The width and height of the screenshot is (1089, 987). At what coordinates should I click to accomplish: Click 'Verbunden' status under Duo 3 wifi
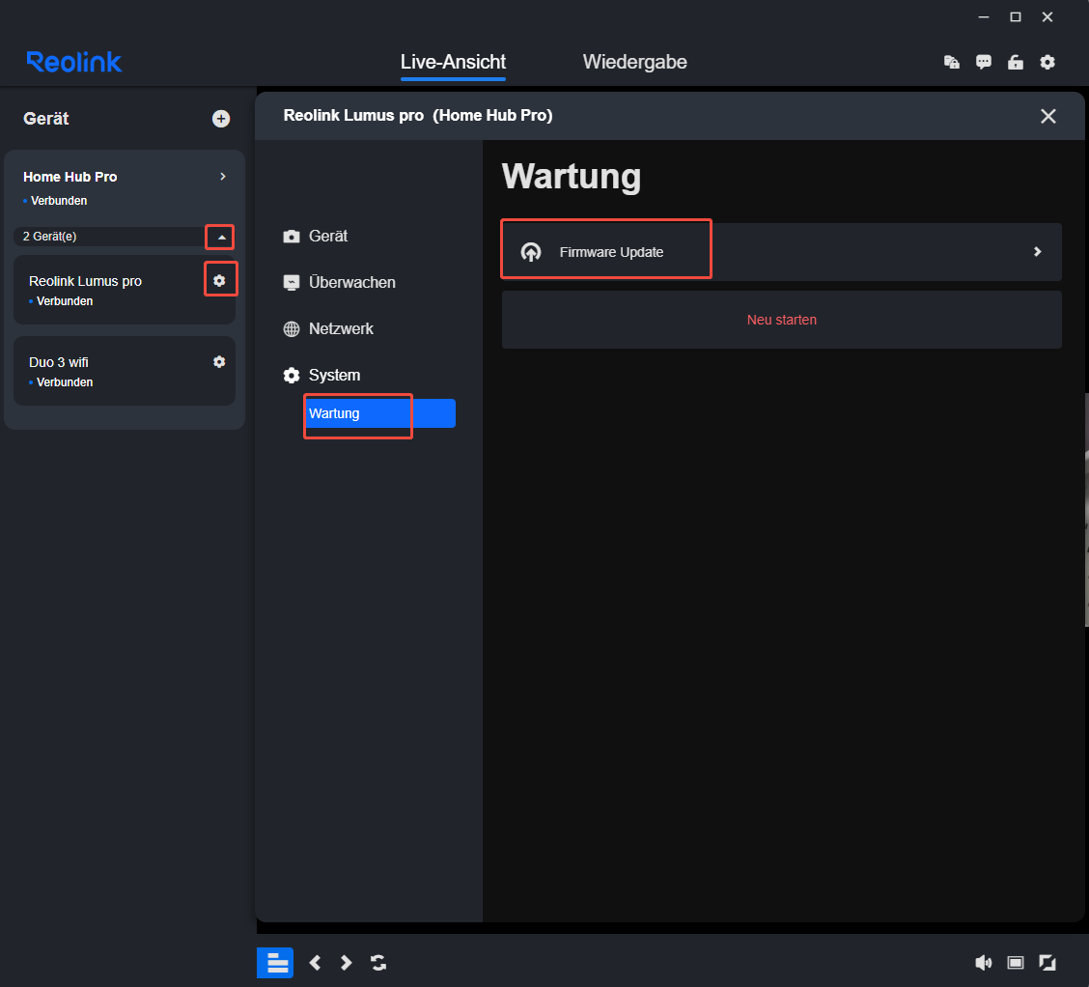[x=65, y=382]
